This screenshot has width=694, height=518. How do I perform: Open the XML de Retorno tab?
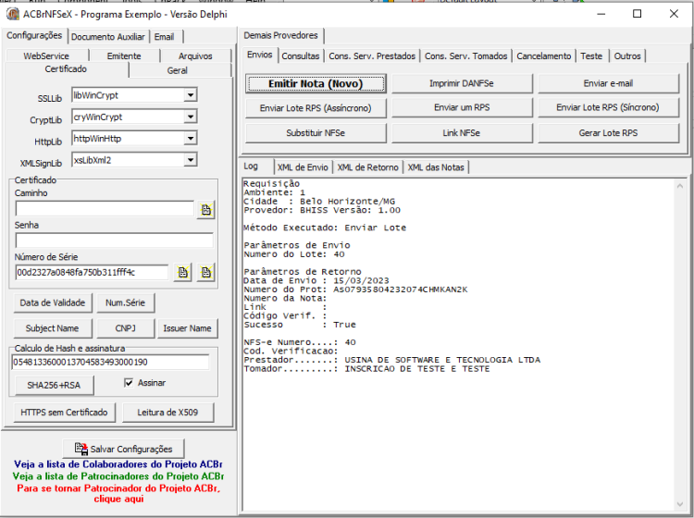click(367, 167)
